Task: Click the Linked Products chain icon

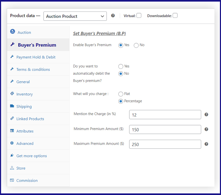Action: tap(12, 118)
